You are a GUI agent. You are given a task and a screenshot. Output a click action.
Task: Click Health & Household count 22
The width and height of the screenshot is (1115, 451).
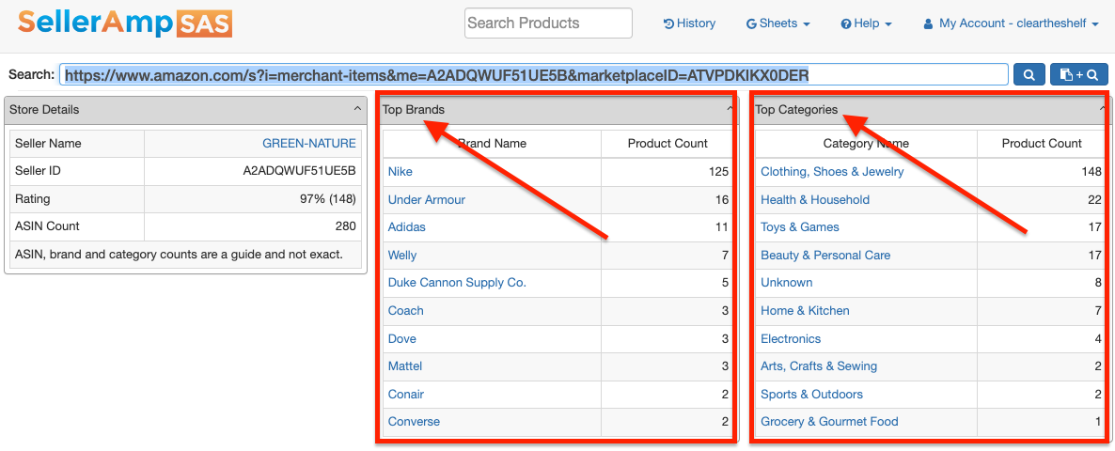1094,199
